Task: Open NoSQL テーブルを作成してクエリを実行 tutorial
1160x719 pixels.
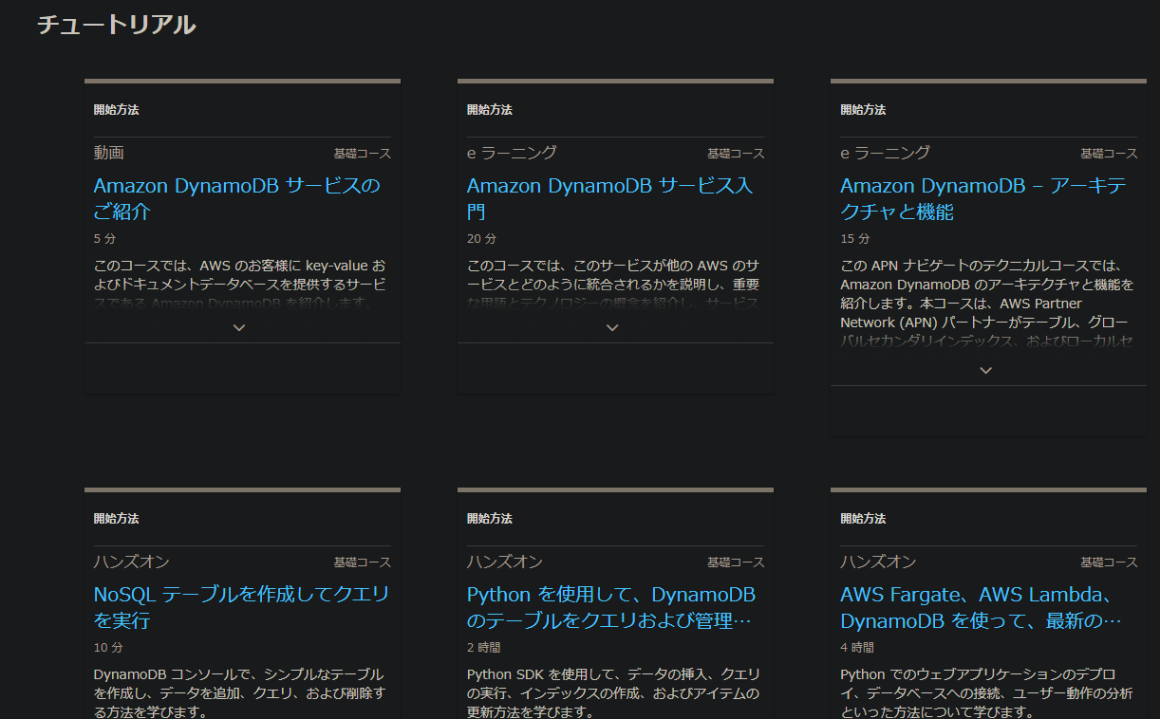Action: pyautogui.click(x=241, y=607)
